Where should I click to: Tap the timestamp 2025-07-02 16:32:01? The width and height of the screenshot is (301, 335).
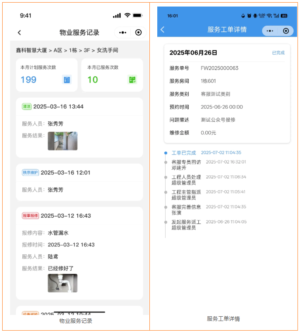[x=226, y=162]
